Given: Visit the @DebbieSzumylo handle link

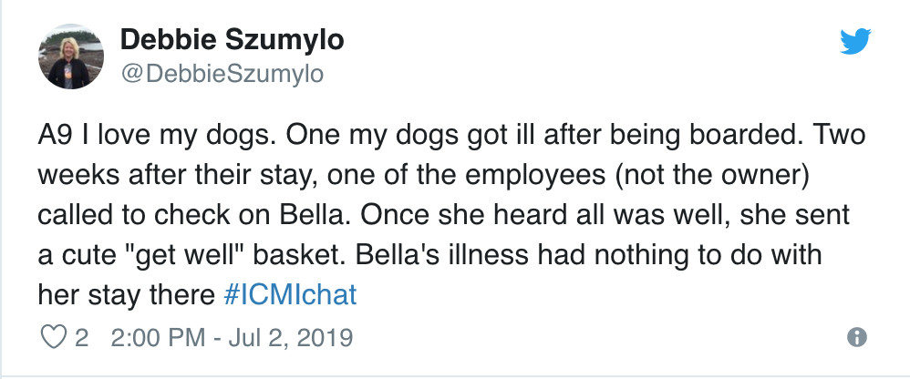Looking at the screenshot, I should 222,74.
